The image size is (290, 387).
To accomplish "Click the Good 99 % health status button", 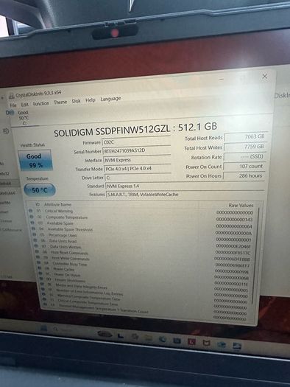I will click(x=35, y=161).
